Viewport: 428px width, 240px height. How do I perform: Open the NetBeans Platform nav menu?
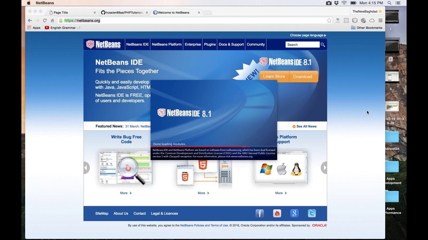(x=167, y=44)
